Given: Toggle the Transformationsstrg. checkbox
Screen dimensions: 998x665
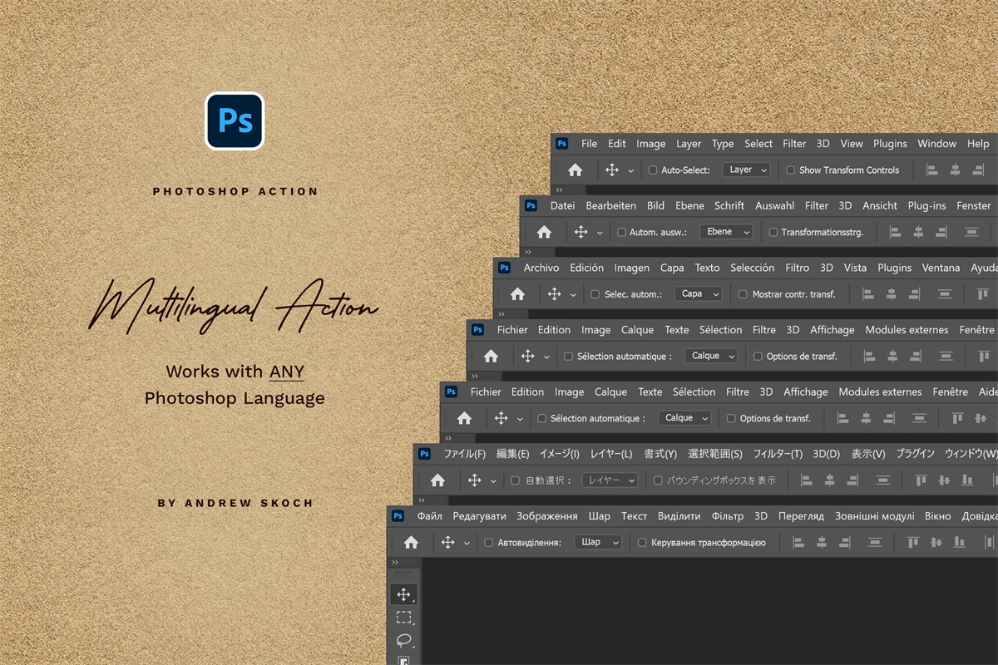Looking at the screenshot, I should 773,233.
